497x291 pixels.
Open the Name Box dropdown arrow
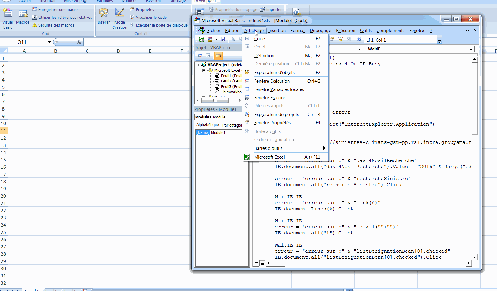pos(49,42)
